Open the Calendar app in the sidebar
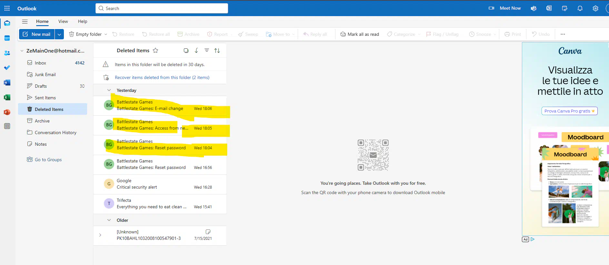This screenshot has width=609, height=265. point(7,38)
